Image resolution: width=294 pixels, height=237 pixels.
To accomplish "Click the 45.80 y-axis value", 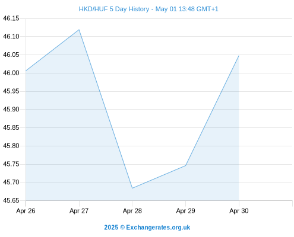I will [x=11, y=146].
